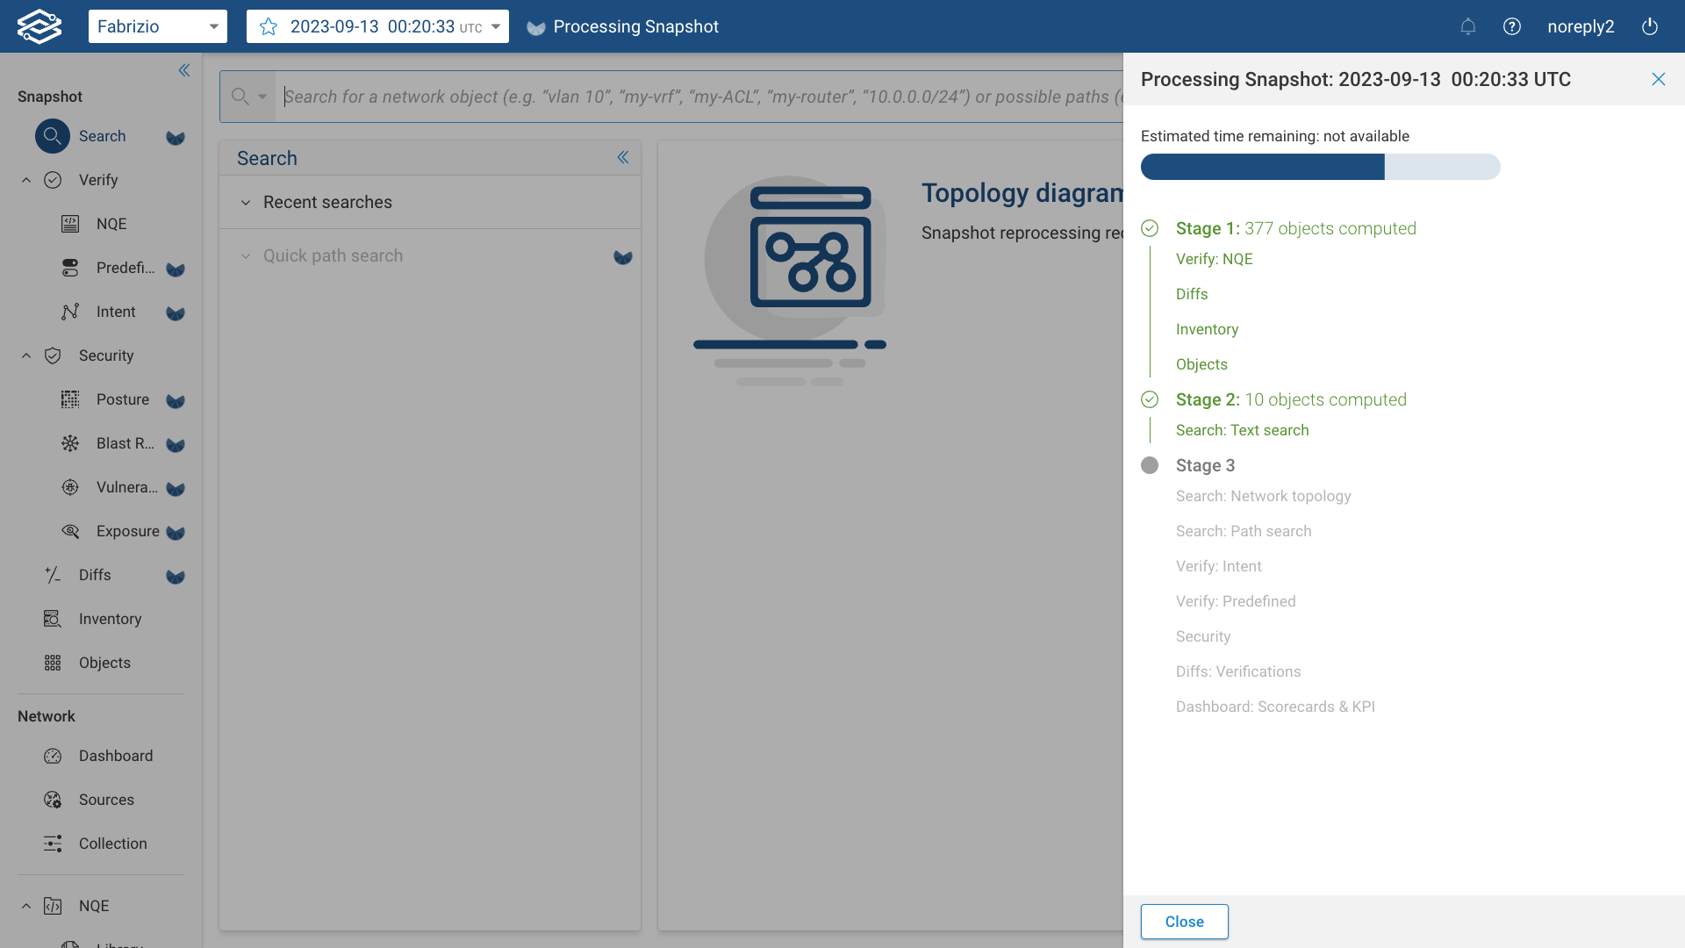Viewport: 1685px width, 948px height.
Task: Collapse the left Snapshot sidebar
Action: pyautogui.click(x=184, y=70)
